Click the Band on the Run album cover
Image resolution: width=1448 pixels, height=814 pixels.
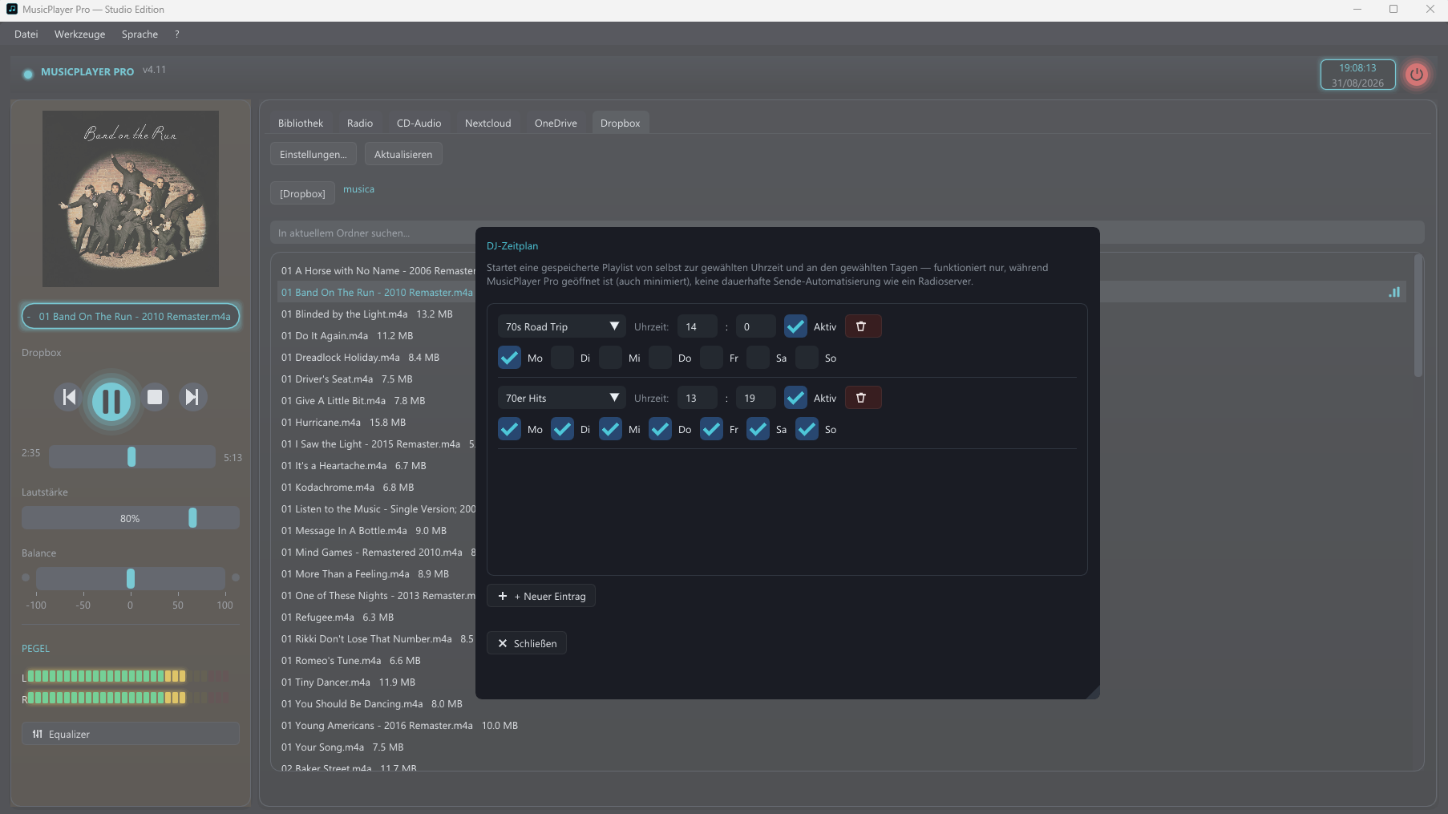(x=131, y=199)
